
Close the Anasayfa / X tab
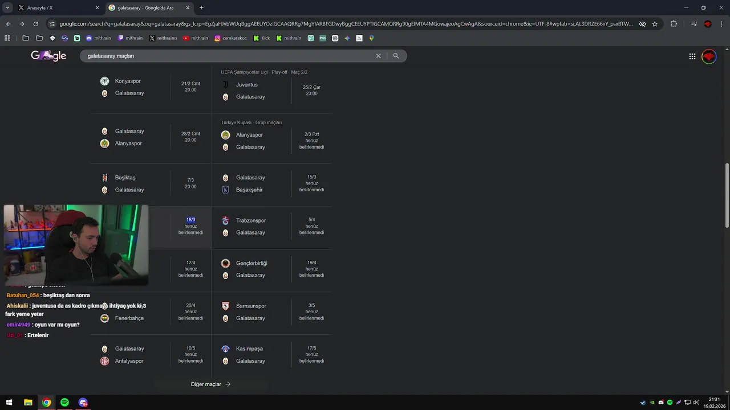[x=97, y=8]
